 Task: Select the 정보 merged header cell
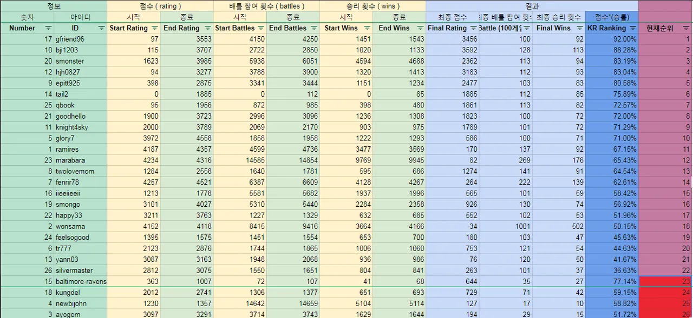point(54,6)
